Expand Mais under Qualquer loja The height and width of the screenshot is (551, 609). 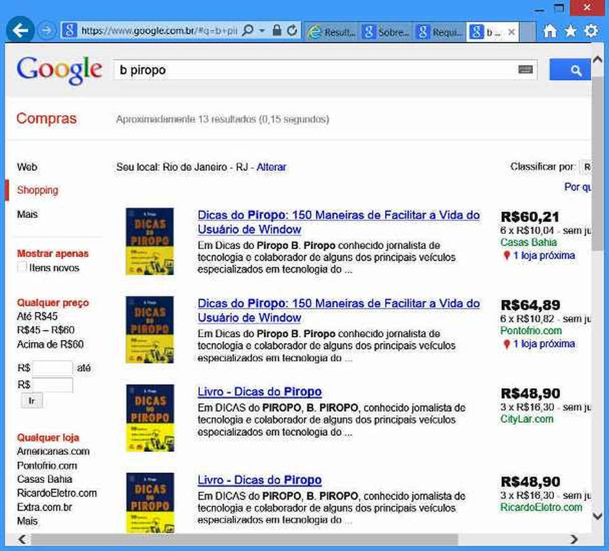tap(27, 521)
